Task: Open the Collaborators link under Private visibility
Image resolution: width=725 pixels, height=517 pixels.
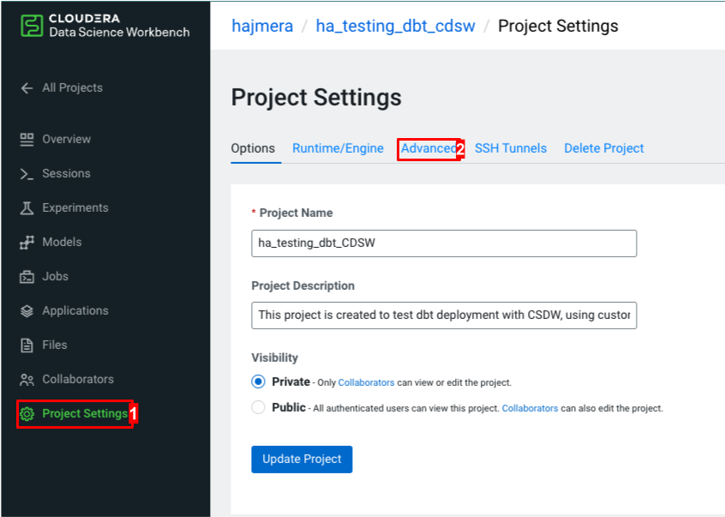Action: click(x=366, y=382)
